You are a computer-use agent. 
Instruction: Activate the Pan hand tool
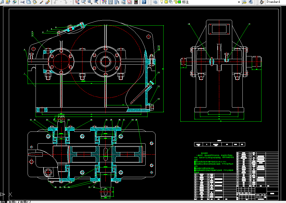point(77,2)
